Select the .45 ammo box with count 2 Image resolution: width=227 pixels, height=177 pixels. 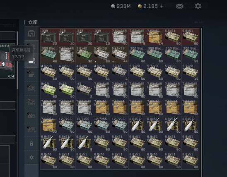pos(84,90)
